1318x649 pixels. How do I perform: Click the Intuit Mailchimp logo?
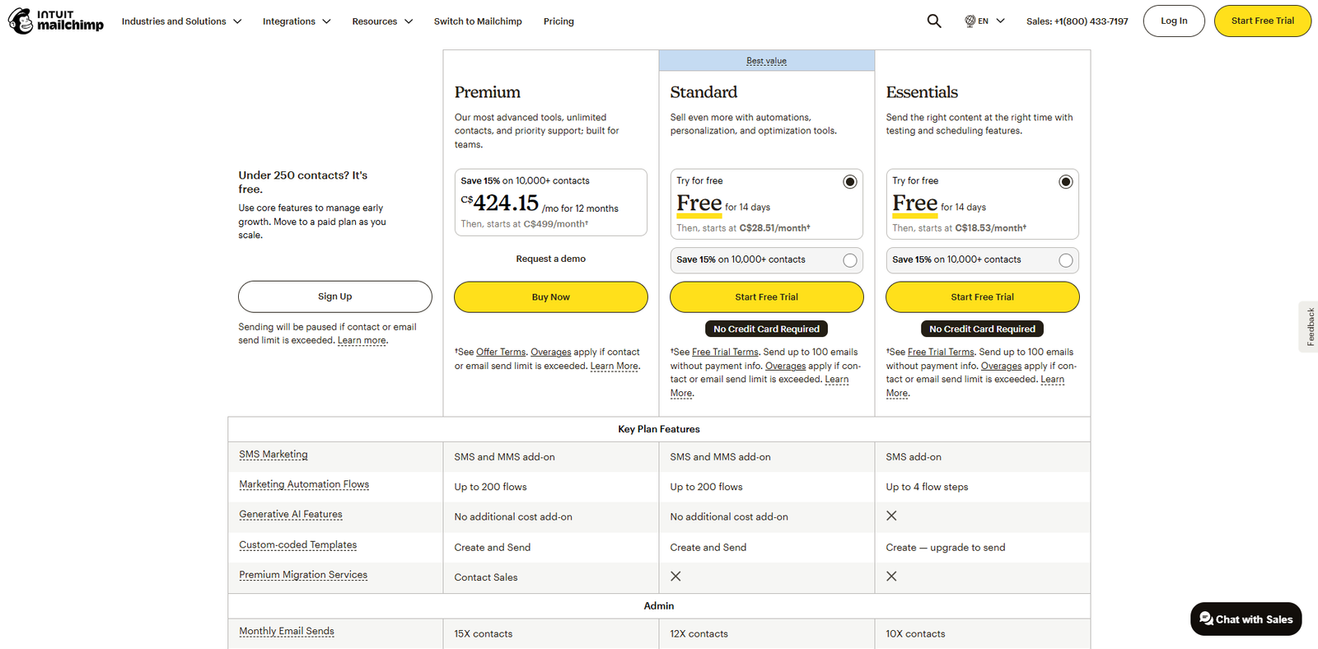(56, 21)
